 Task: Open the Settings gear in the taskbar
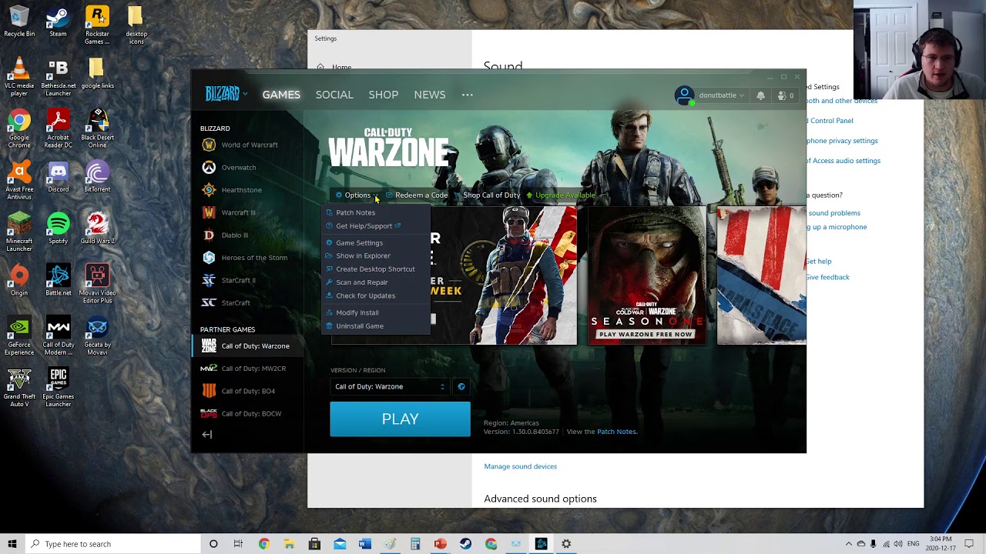[x=566, y=544]
